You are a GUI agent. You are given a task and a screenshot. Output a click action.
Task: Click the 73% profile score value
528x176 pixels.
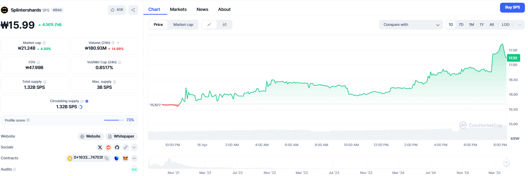[130, 120]
